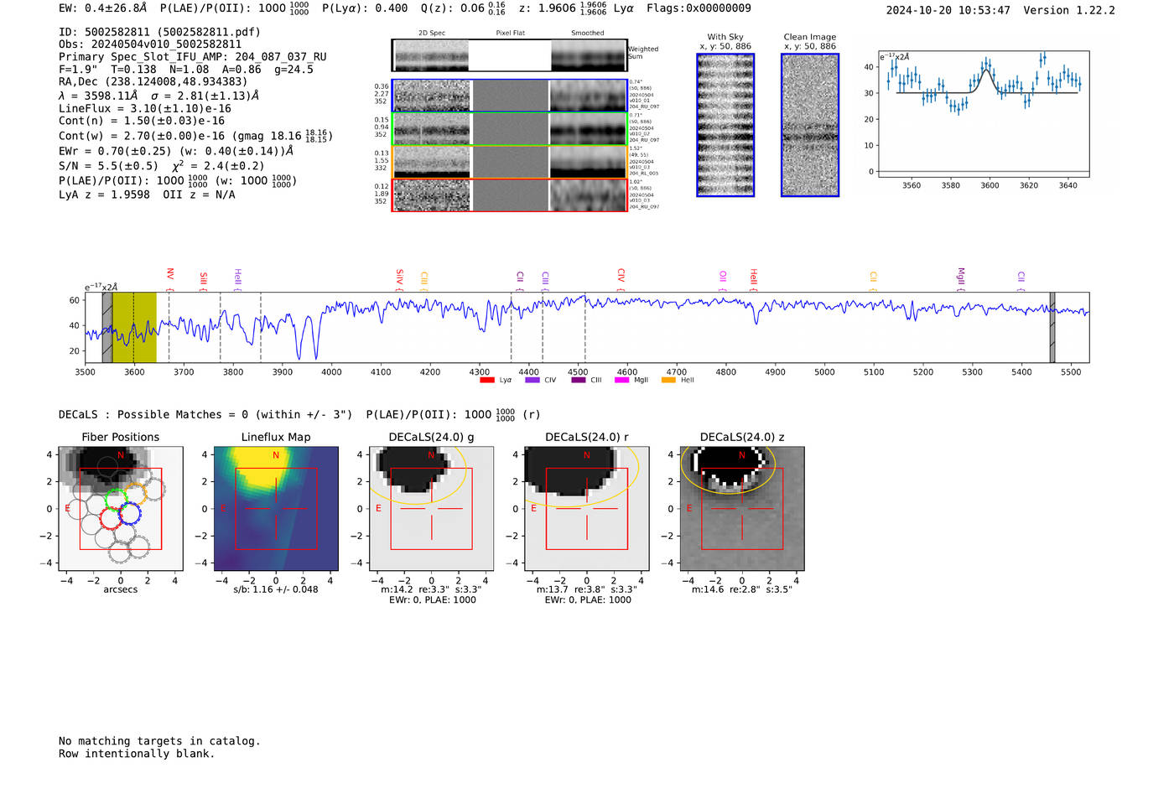Select the red CIV line marker above spectrum

621,276
